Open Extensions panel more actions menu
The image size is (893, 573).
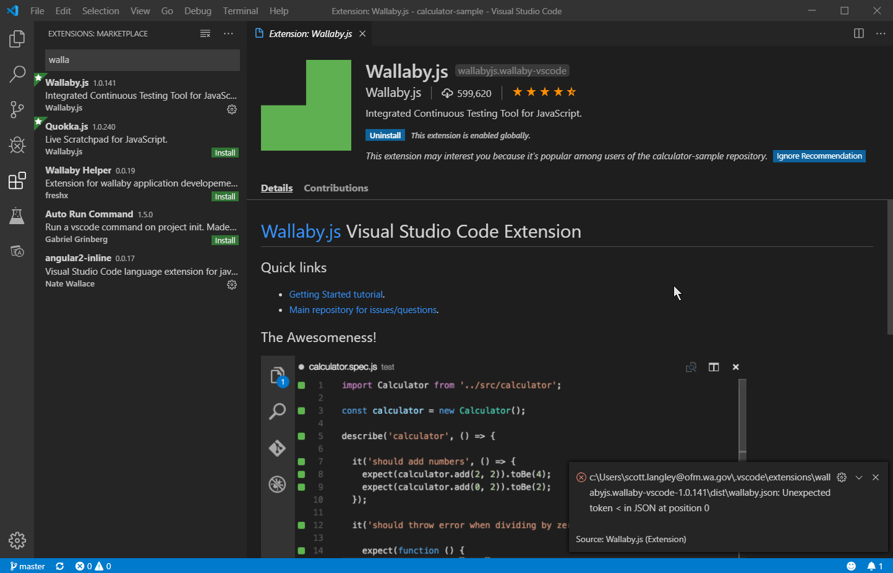[x=228, y=33]
